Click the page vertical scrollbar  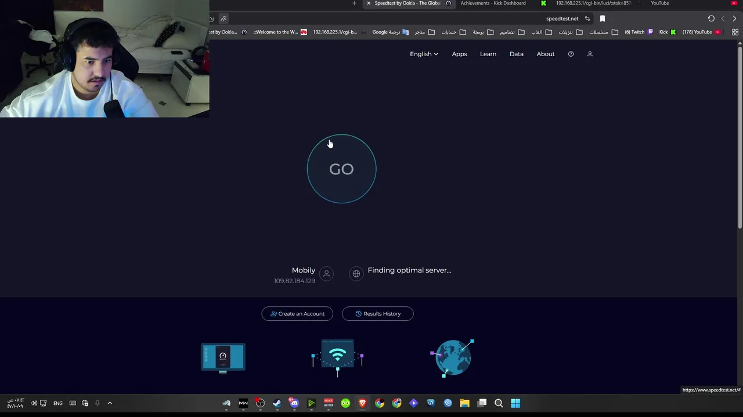[740, 139]
